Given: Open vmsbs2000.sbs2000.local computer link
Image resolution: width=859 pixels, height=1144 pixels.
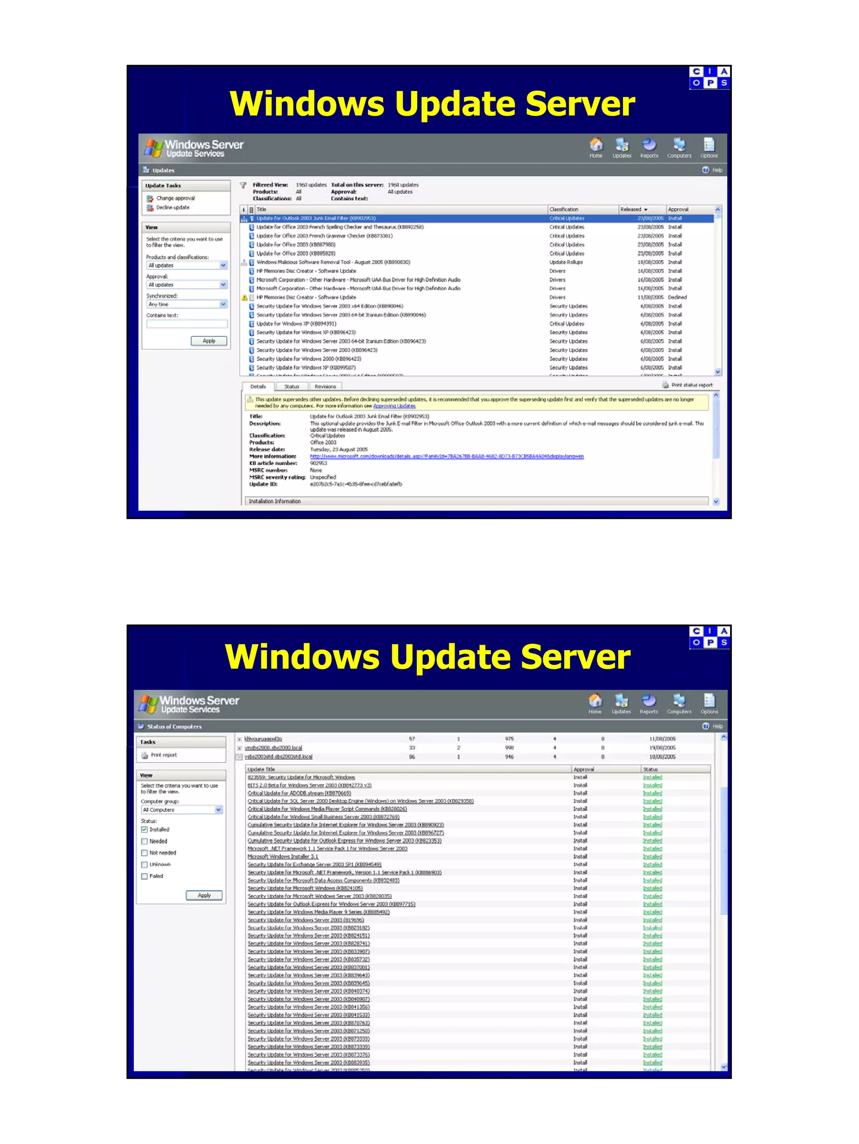Looking at the screenshot, I should coord(273,747).
